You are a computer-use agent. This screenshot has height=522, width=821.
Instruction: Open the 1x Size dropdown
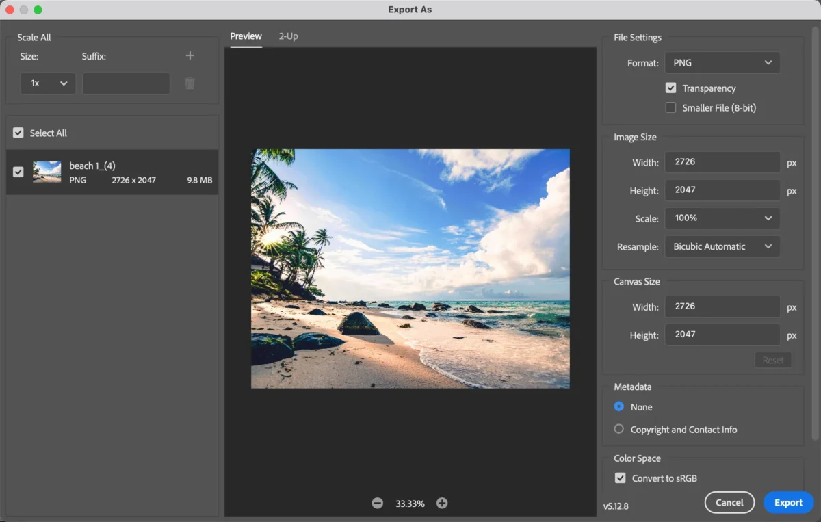click(48, 83)
